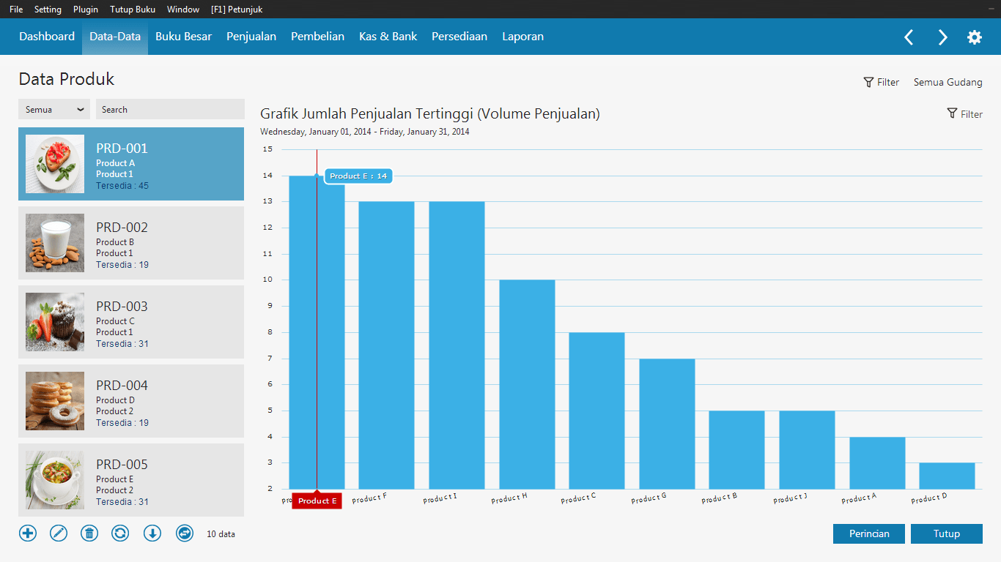The width and height of the screenshot is (1001, 562).
Task: Open the top Filter beside Semua Gudang
Action: tap(882, 82)
